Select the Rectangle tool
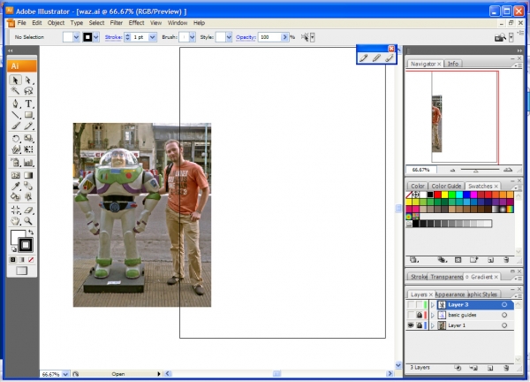 [28, 115]
